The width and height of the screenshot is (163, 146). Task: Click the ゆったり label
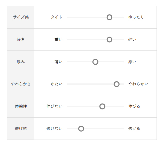tap(136, 17)
